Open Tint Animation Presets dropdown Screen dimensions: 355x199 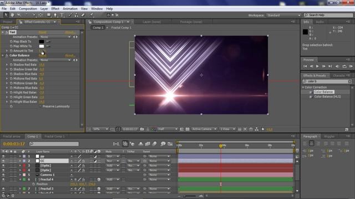pyautogui.click(x=55, y=37)
